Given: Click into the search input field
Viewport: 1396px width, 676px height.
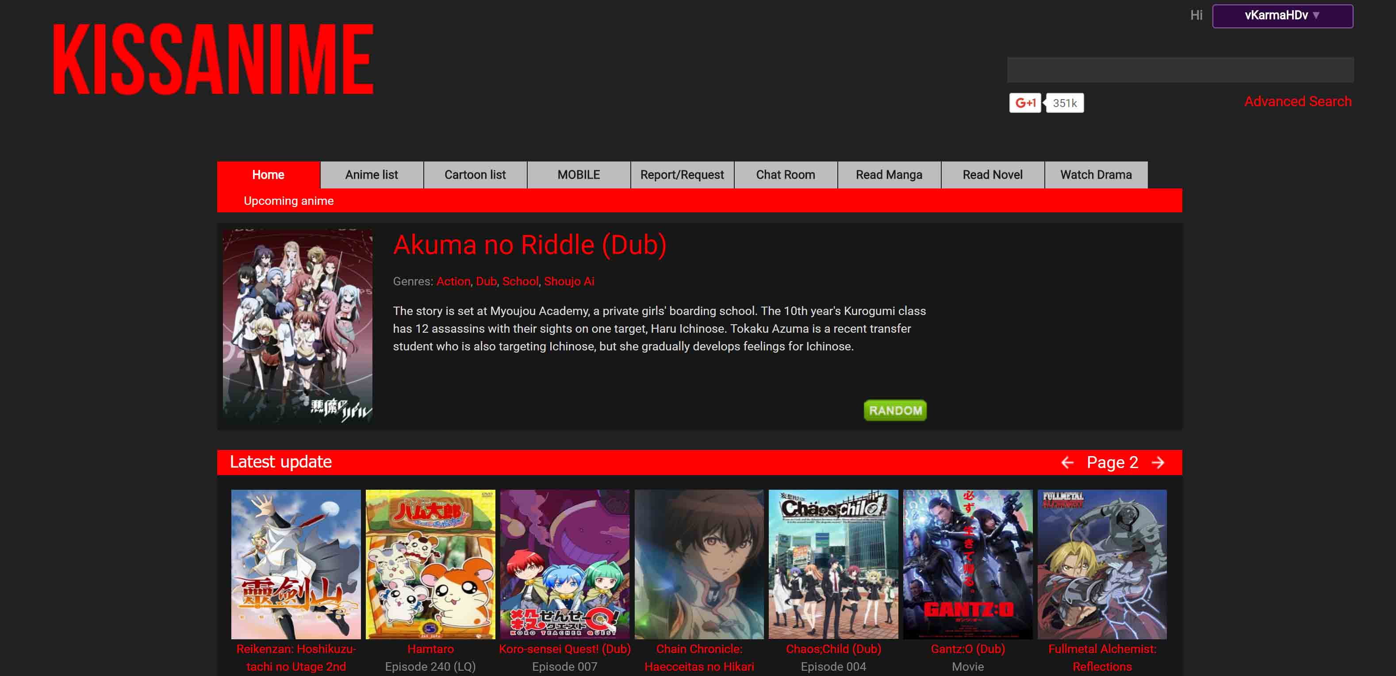Looking at the screenshot, I should [x=1180, y=70].
